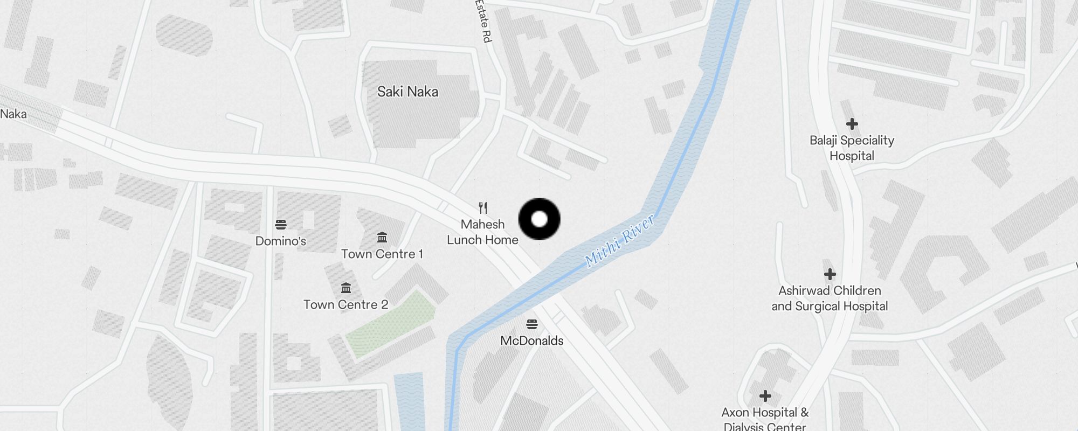
Task: Click the green park area near Town Centre 2
Action: point(390,323)
